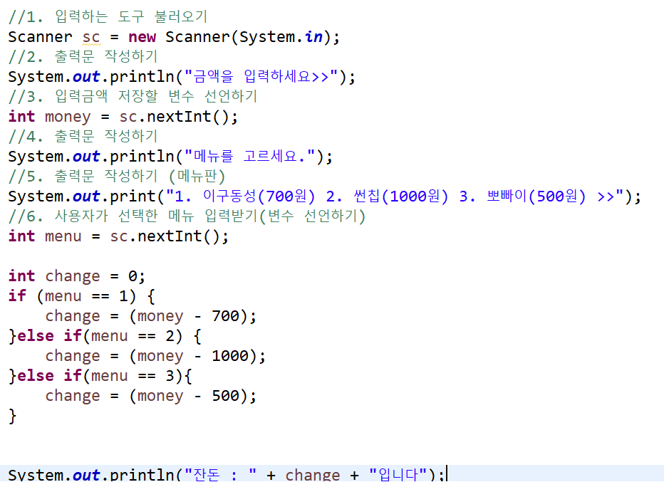Click the line 'int change = 0;'
The height and width of the screenshot is (482, 664).
[77, 276]
